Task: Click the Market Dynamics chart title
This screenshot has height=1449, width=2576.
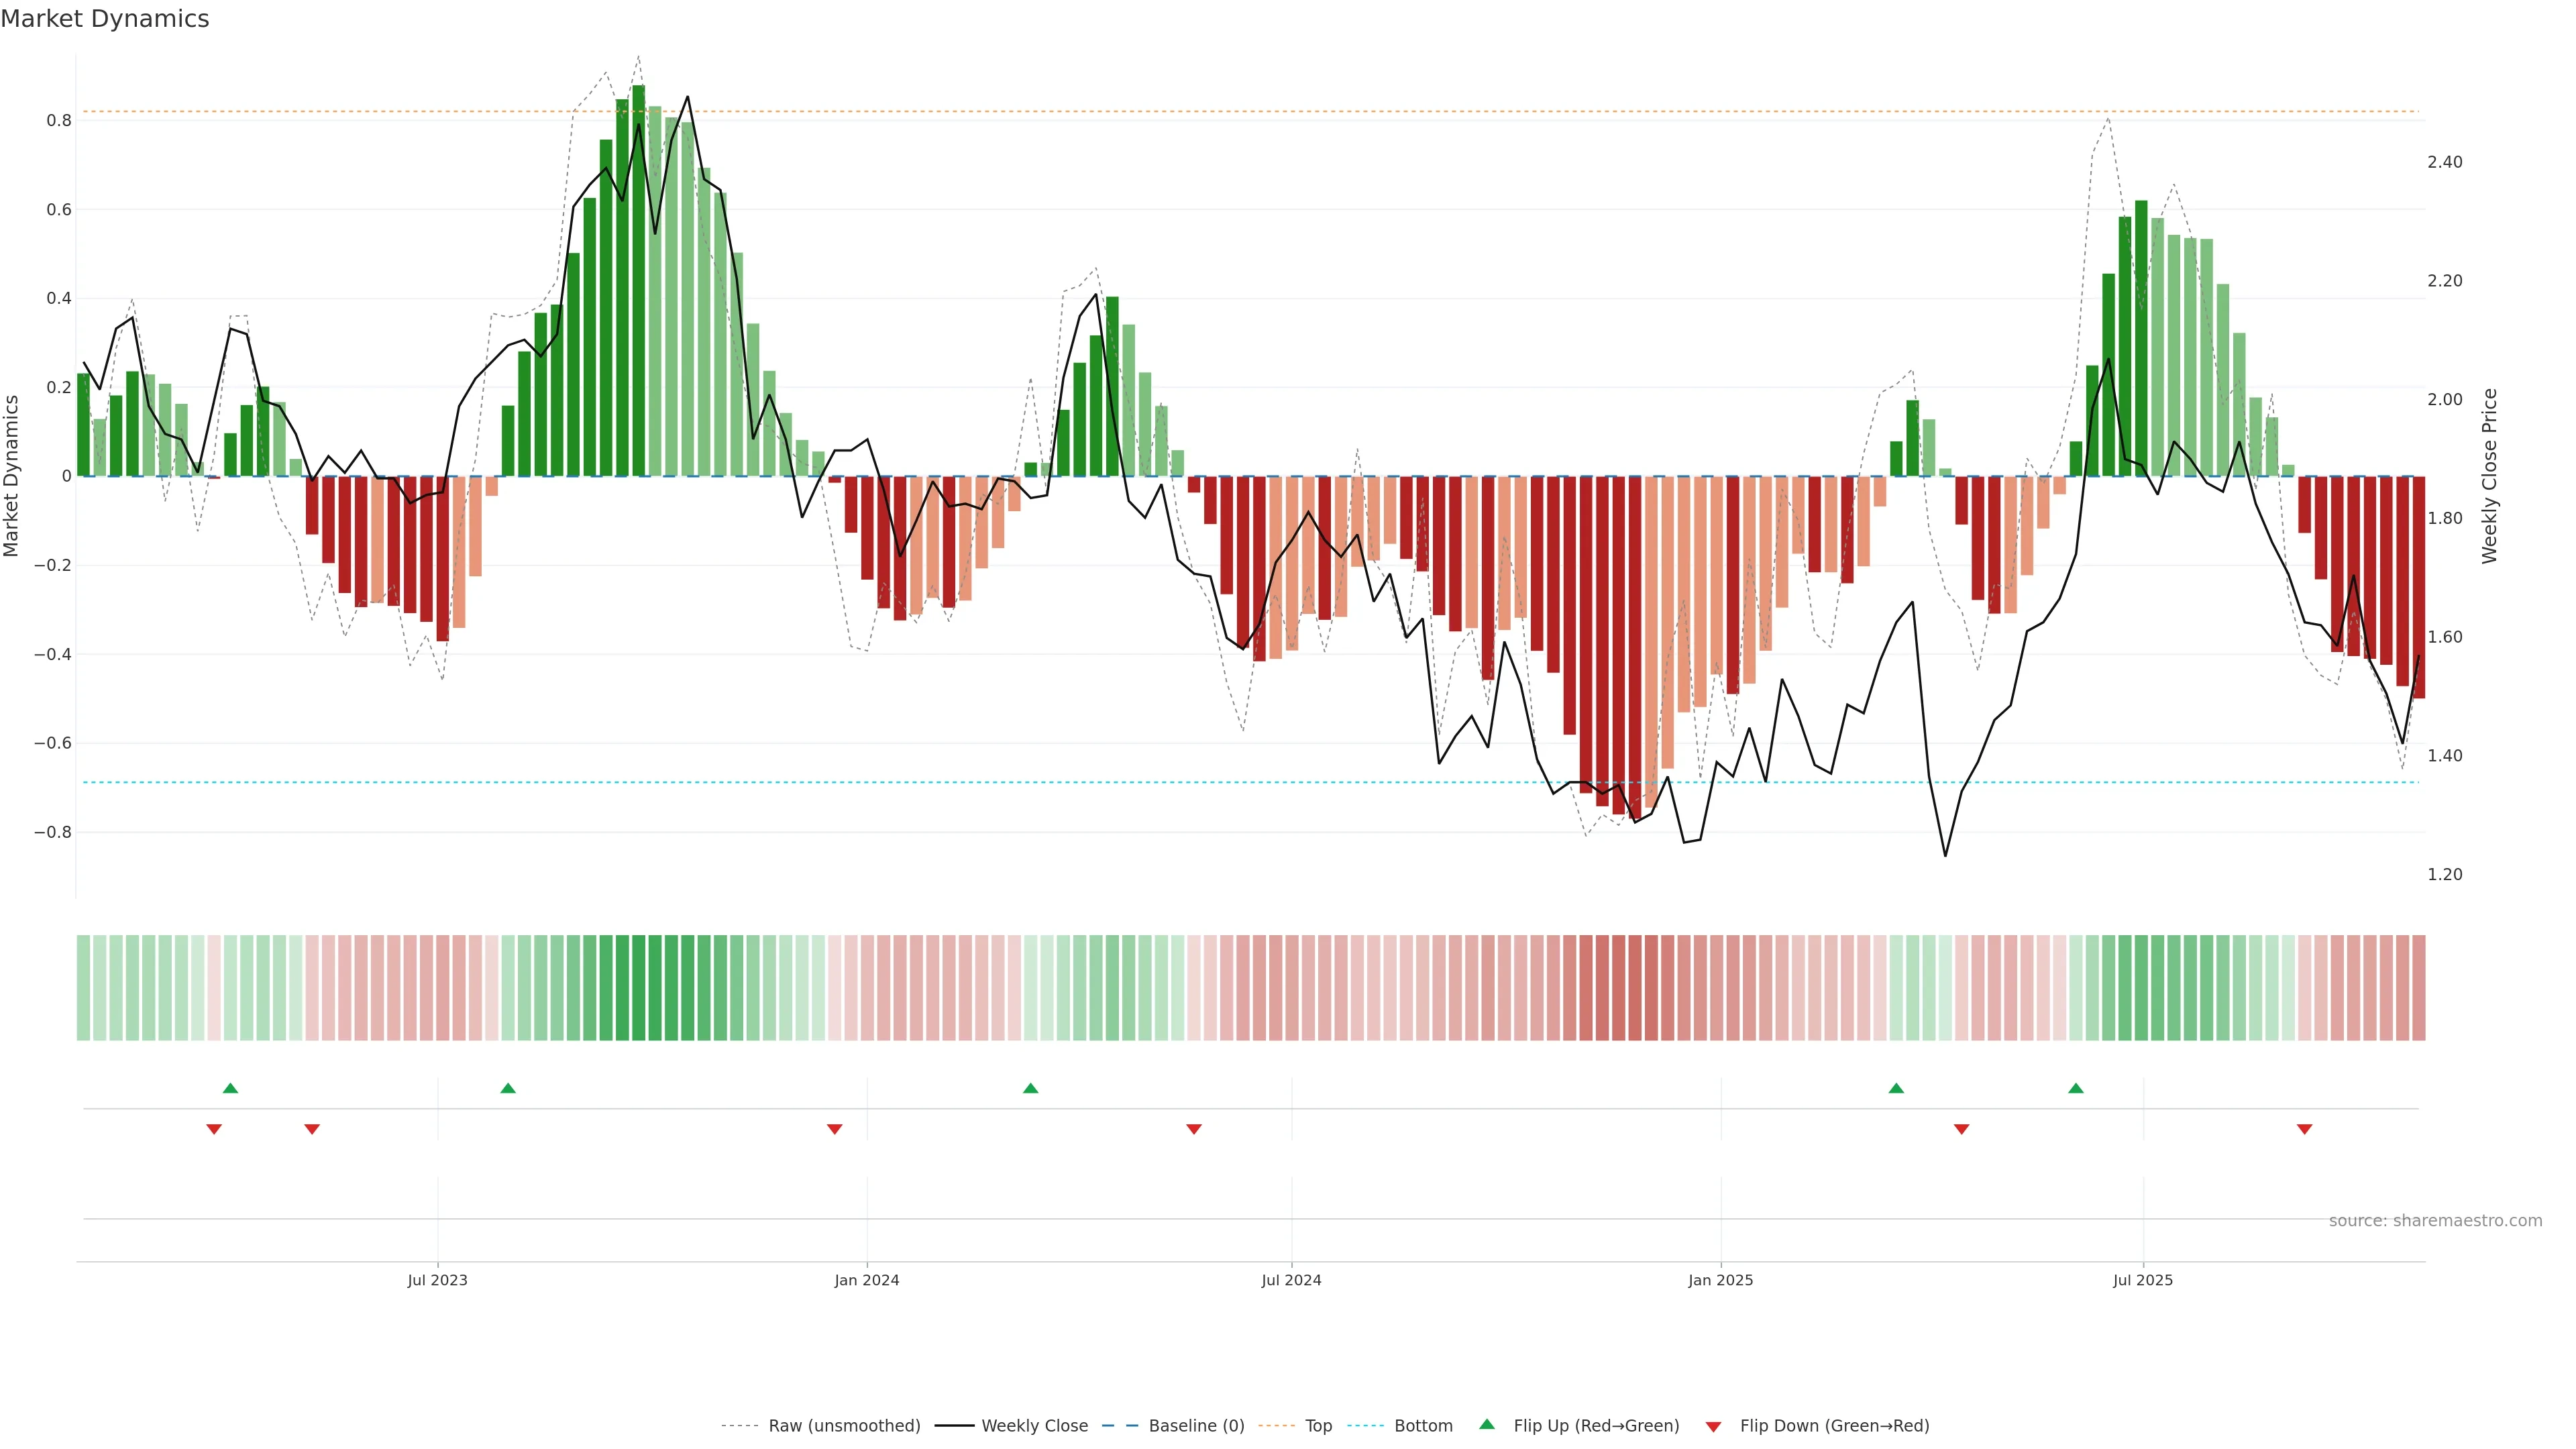Action: pos(105,19)
